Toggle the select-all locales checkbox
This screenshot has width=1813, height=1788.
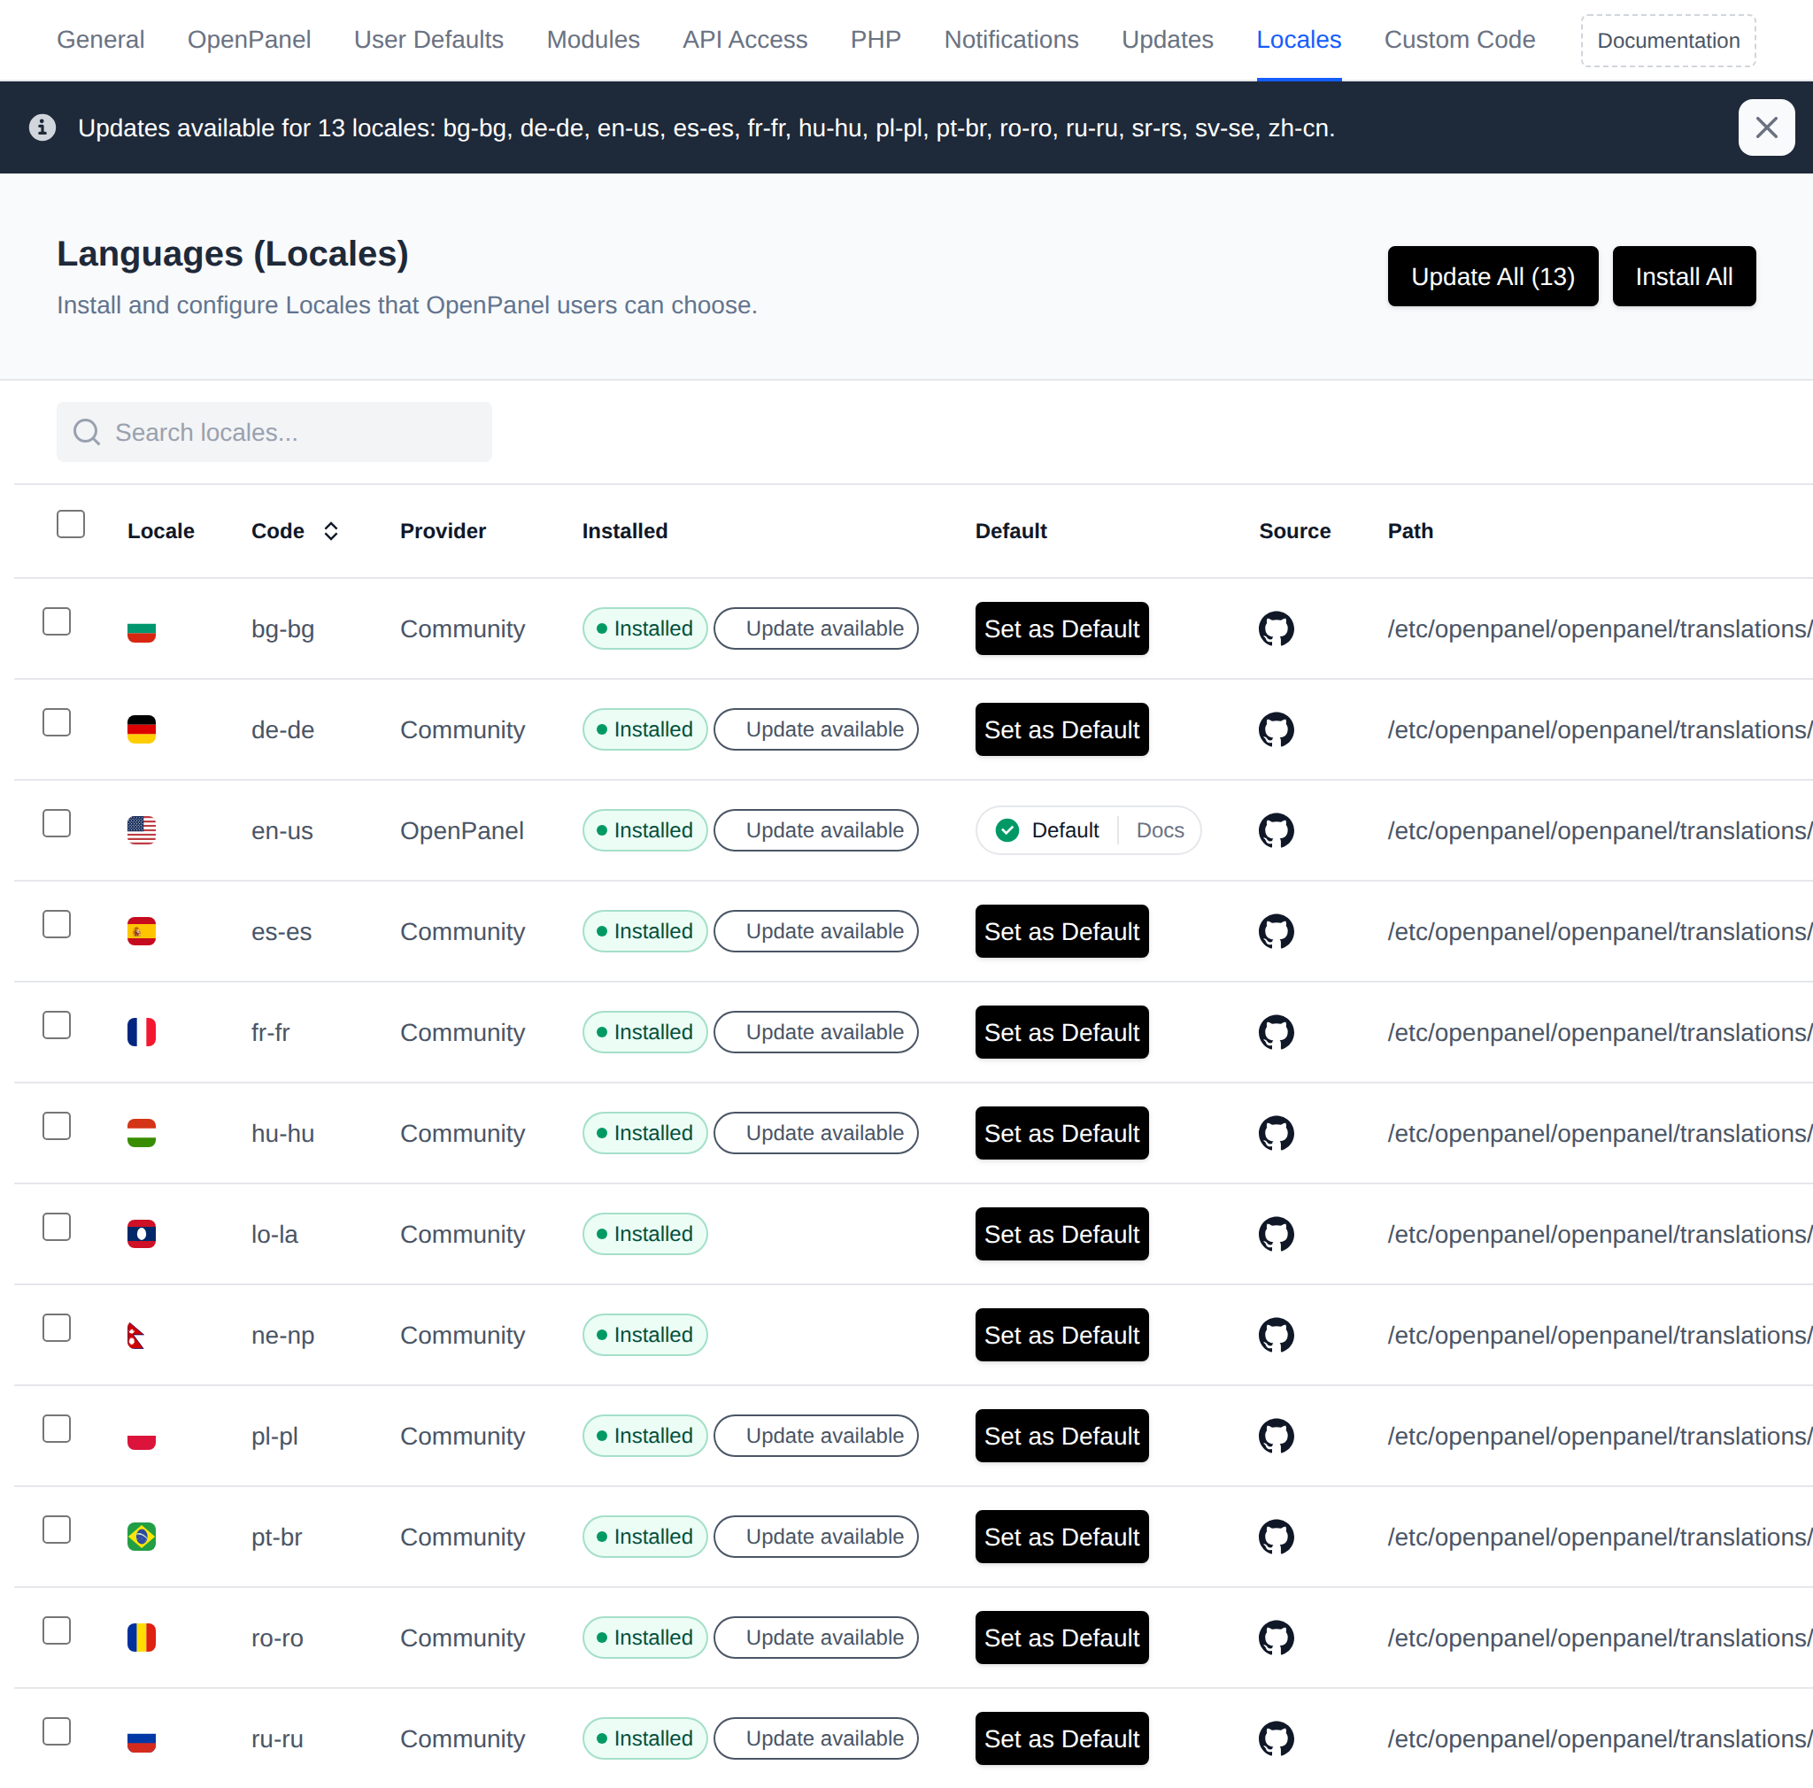(71, 523)
